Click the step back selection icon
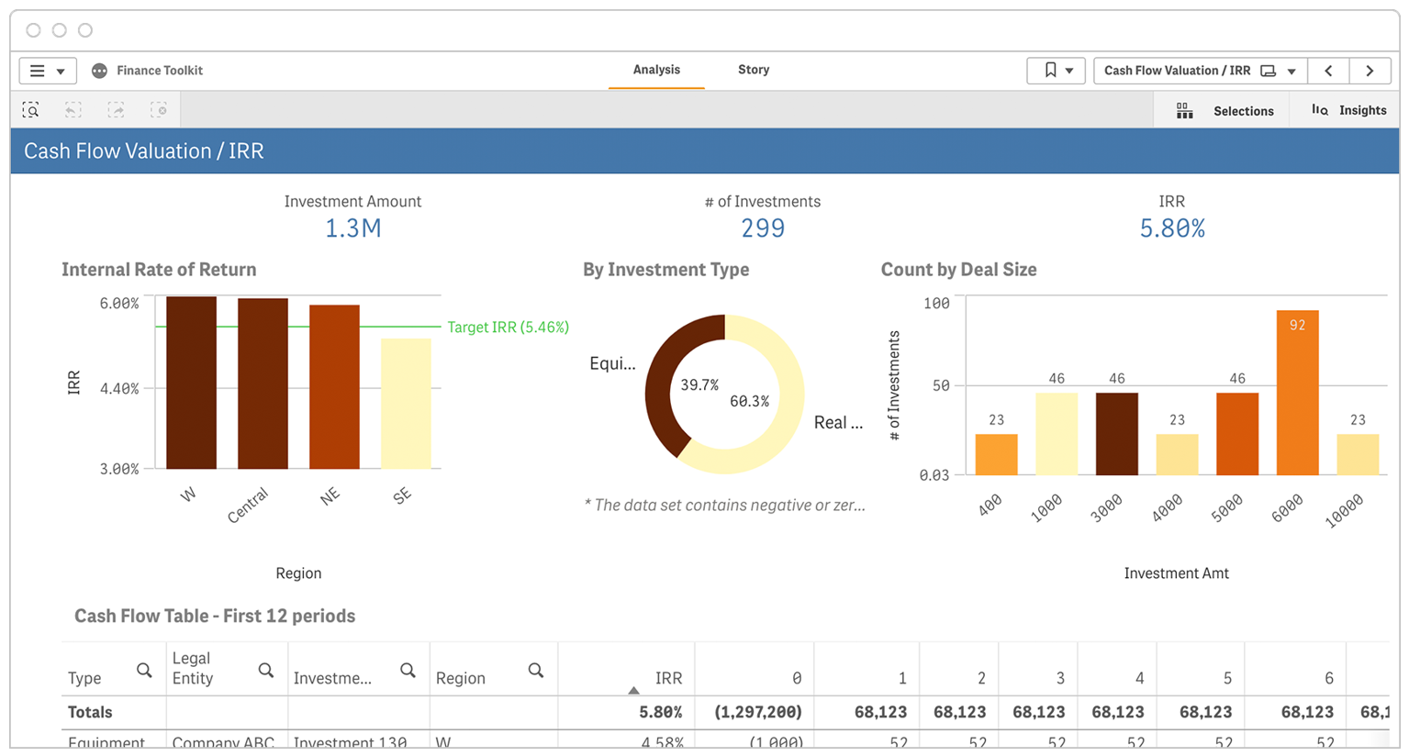 point(73,110)
